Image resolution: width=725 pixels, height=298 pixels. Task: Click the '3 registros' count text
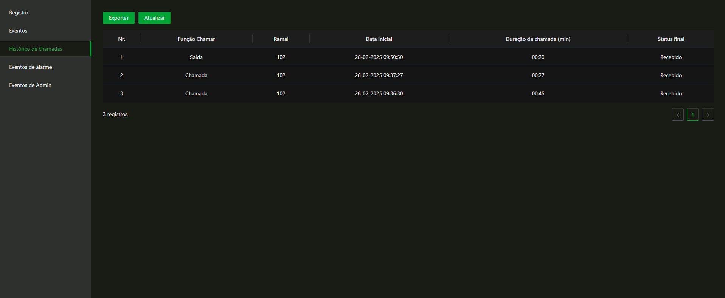tap(115, 114)
